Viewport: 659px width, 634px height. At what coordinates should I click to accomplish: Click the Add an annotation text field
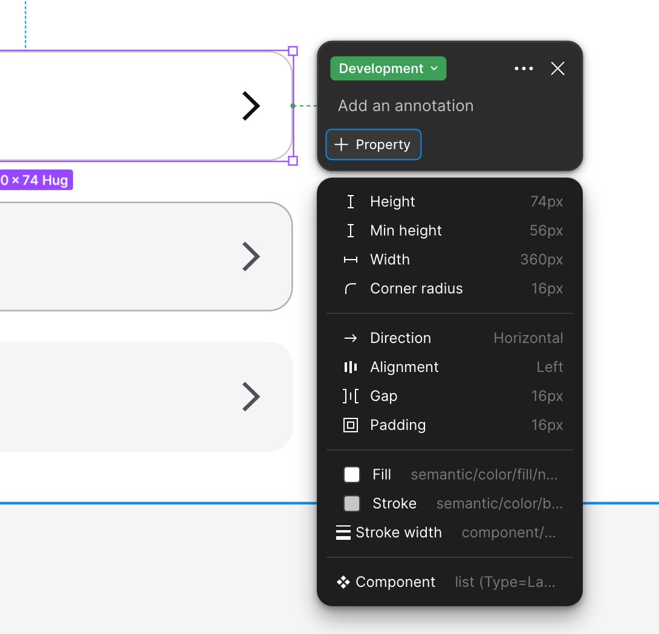click(406, 106)
